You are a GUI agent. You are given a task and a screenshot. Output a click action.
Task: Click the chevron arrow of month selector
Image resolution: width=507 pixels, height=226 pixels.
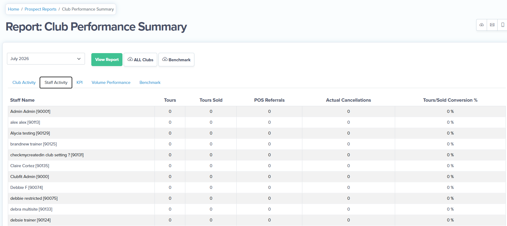point(79,59)
